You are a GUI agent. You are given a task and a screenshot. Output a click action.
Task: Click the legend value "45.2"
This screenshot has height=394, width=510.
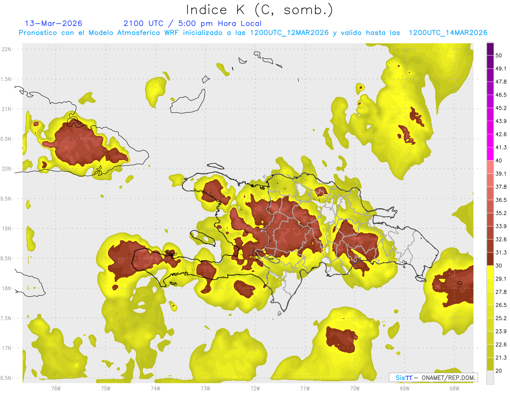[x=501, y=108]
